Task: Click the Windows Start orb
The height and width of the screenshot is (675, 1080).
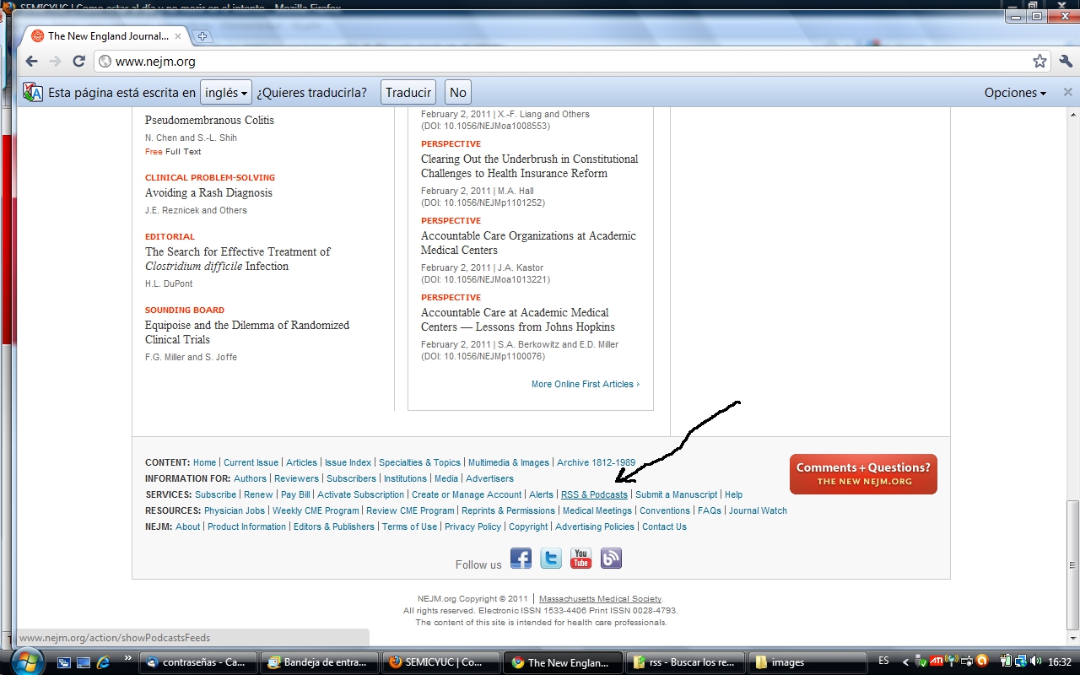Action: tap(29, 661)
